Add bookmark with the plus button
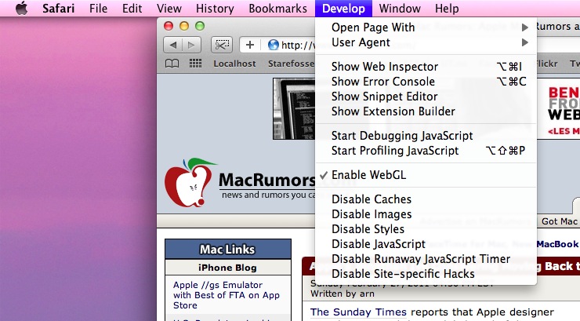The image size is (580, 321). (x=250, y=46)
